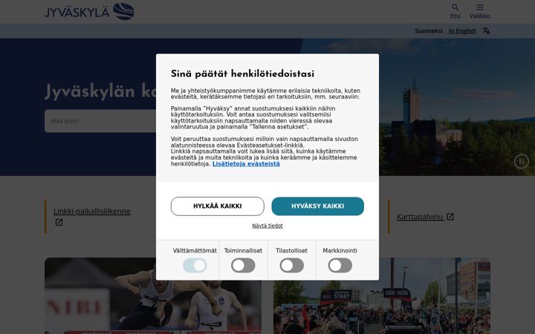Viewport: 535px width, 334px height.
Task: Open the hurdle runners news image
Action: pyautogui.click(x=153, y=295)
